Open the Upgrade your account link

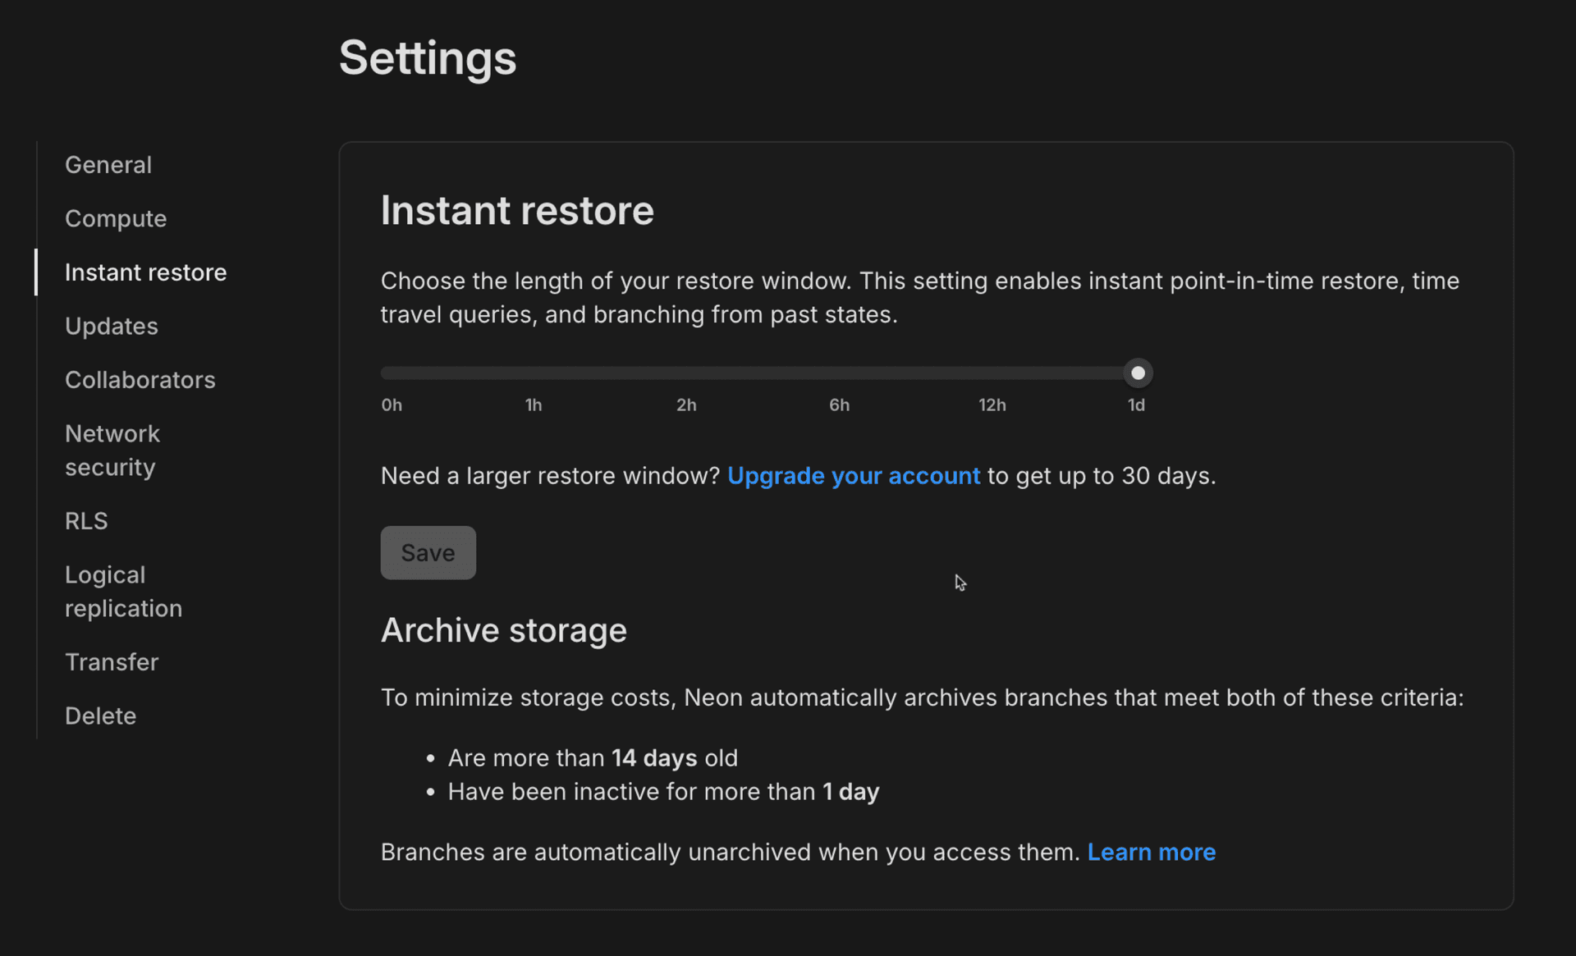[x=853, y=476]
